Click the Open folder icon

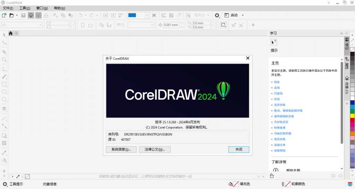[11, 15]
